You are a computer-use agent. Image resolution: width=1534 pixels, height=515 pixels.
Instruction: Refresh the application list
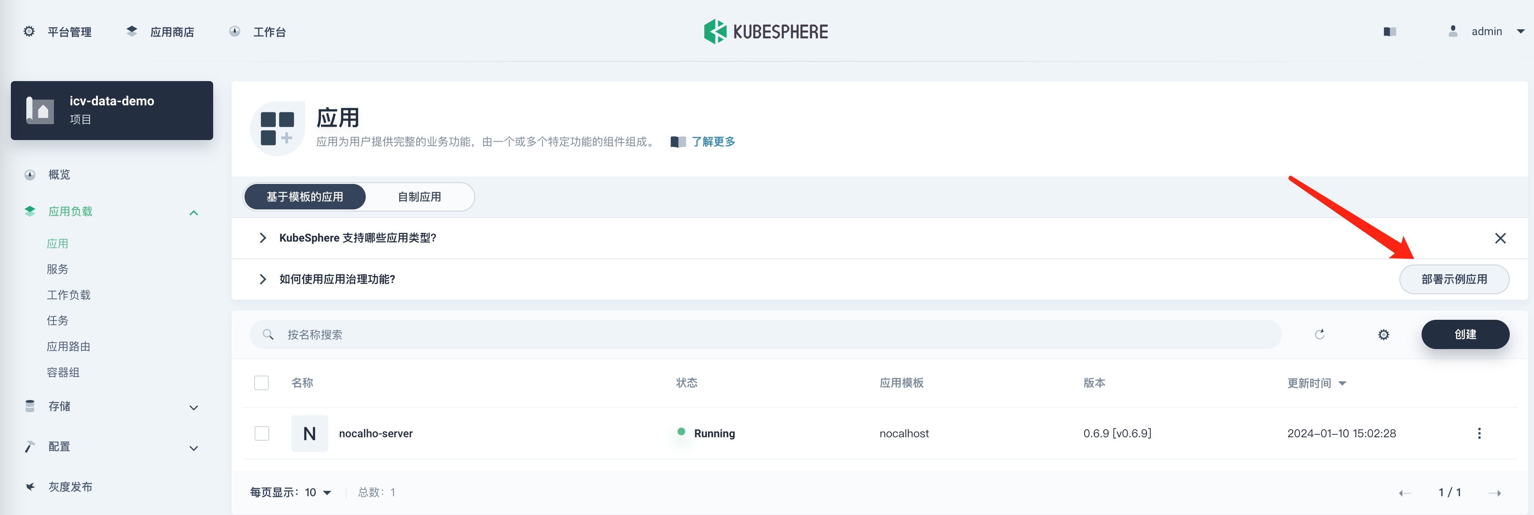tap(1320, 334)
